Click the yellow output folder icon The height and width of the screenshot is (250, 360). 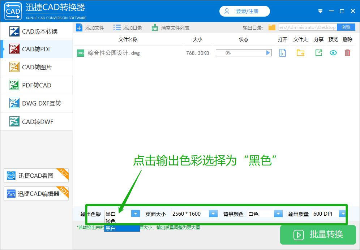click(x=272, y=27)
